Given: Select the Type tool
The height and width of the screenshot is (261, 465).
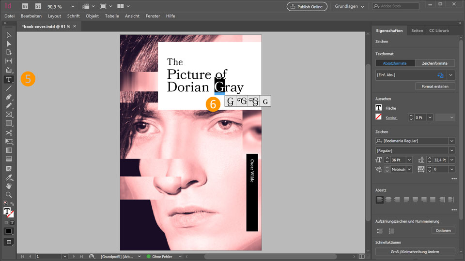Looking at the screenshot, I should tap(9, 79).
